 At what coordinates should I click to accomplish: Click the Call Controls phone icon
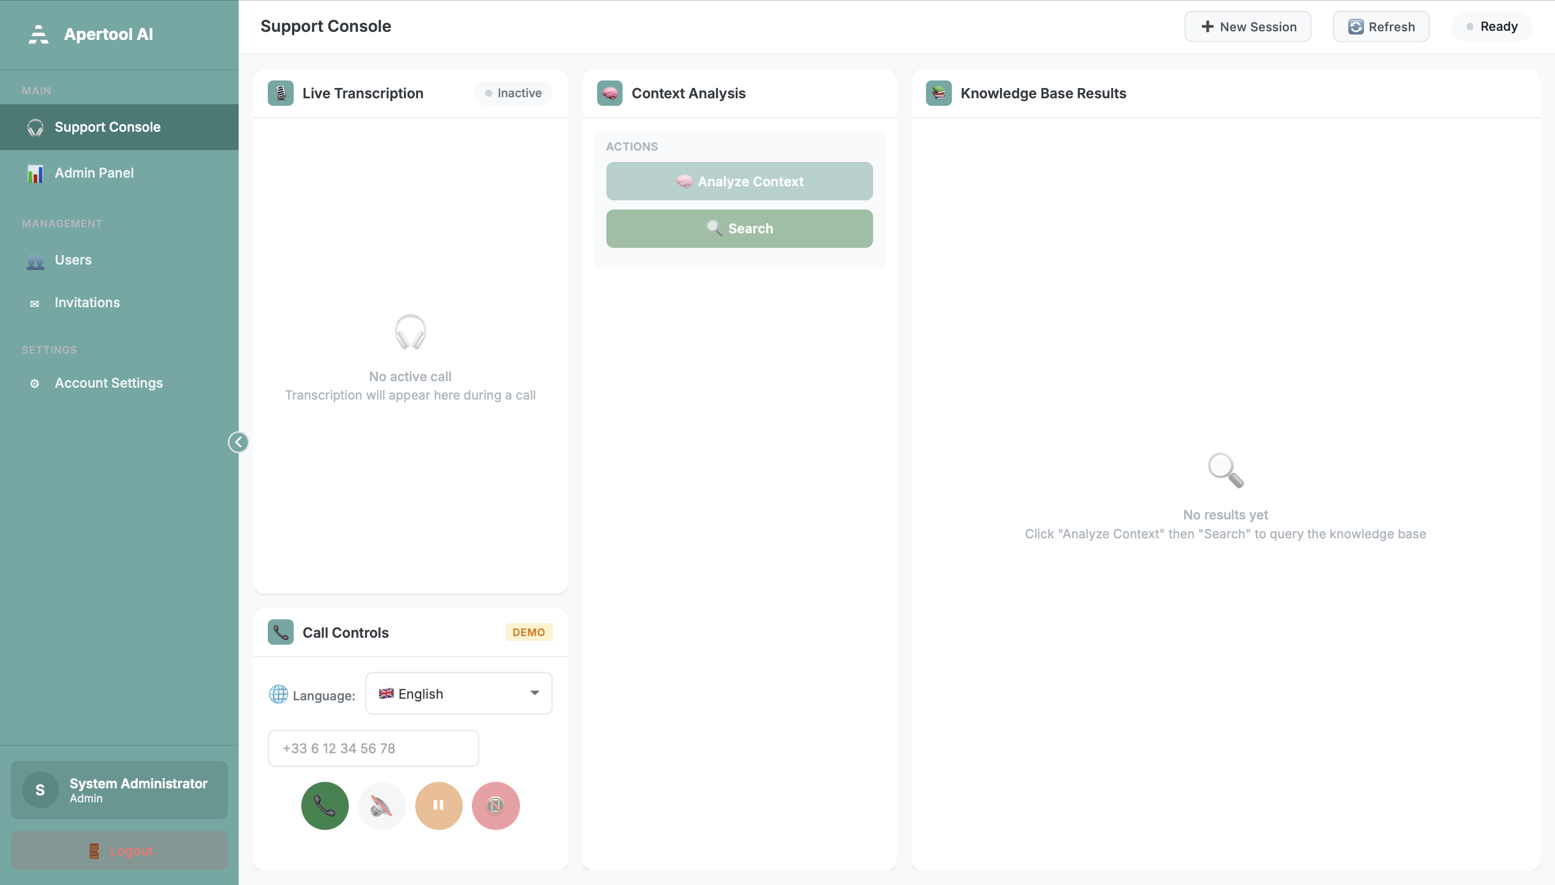tap(280, 632)
